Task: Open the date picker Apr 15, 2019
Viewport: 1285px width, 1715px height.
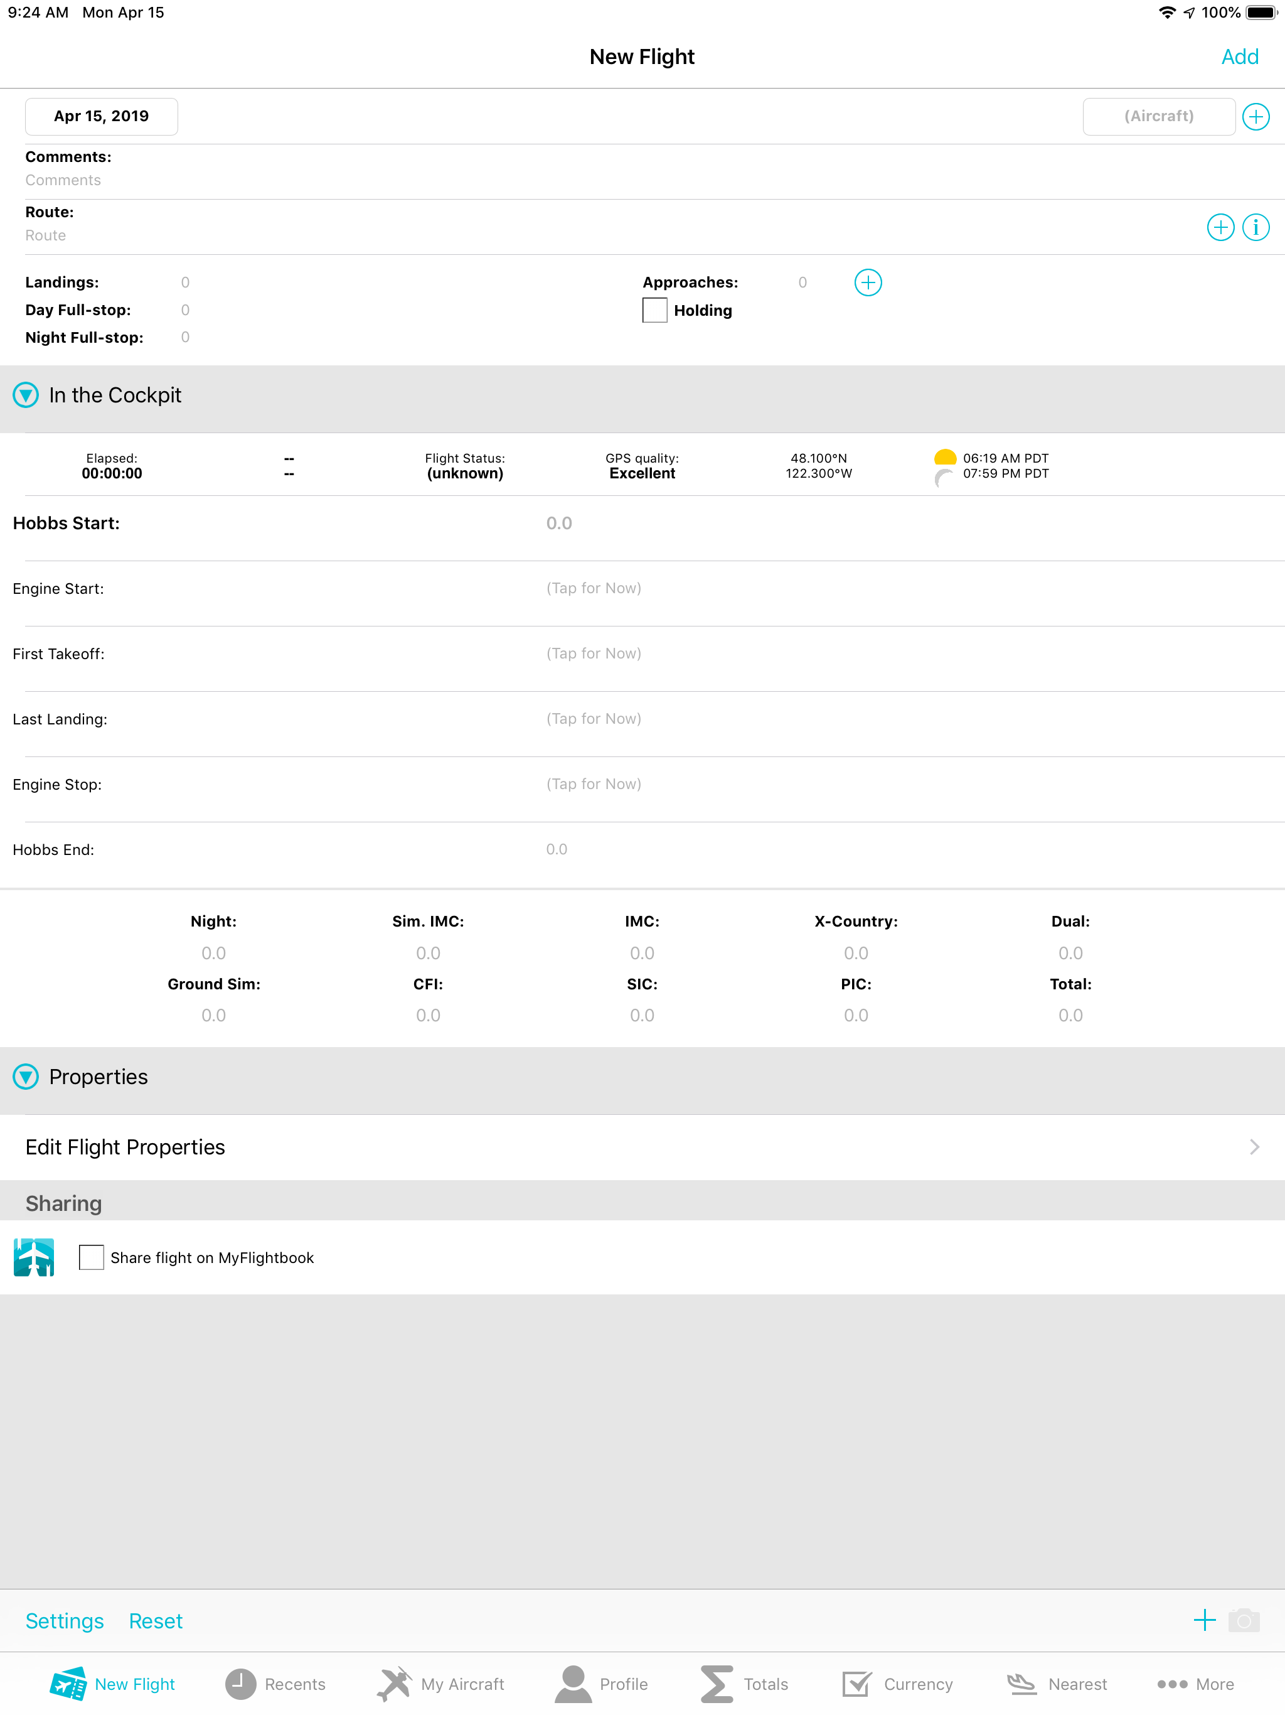Action: coord(102,116)
